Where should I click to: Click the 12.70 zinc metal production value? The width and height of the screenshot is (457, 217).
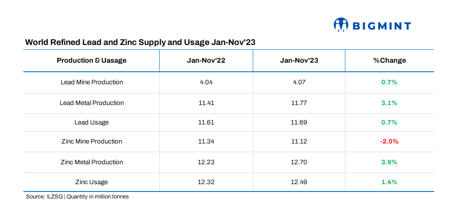tap(299, 162)
